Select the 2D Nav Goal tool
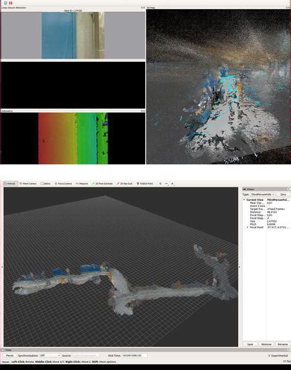This screenshot has height=370, width=291. 125,184
